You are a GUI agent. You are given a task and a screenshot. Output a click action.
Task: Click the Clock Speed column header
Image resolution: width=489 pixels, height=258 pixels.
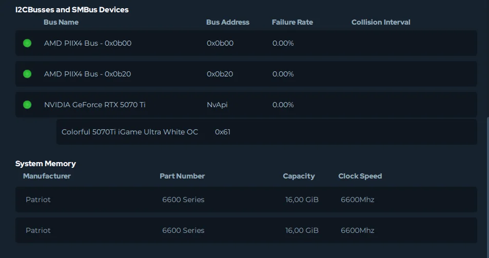360,176
